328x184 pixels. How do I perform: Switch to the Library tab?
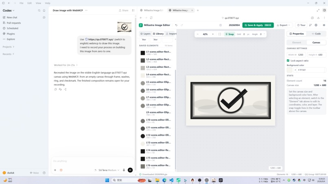point(158,34)
